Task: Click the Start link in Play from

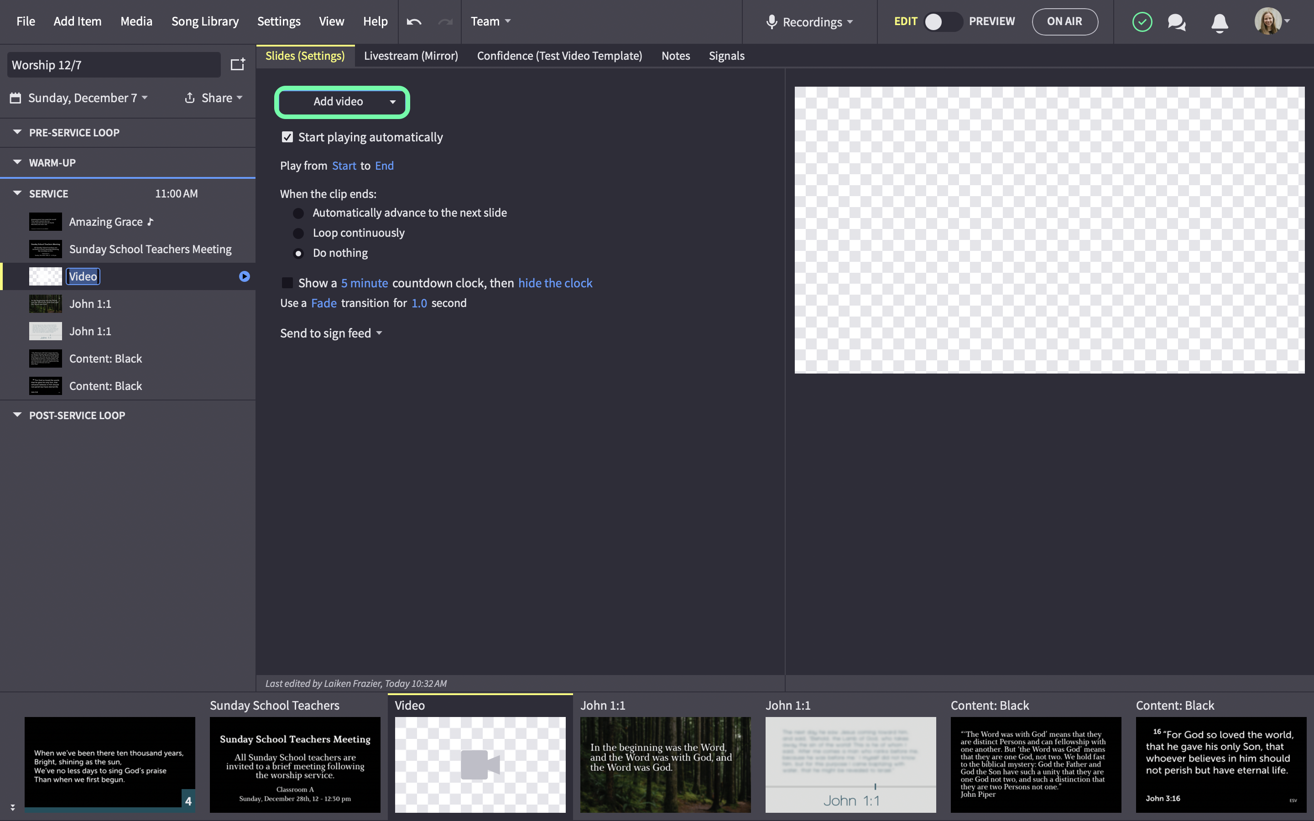Action: 344,166
